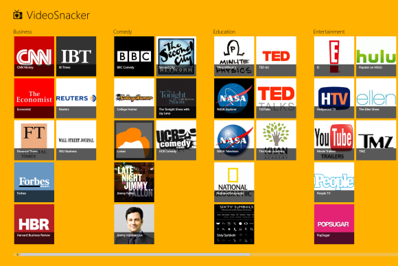Click the VideoSnacker TV logo icon
Image resolution: width=398 pixels, height=266 pixels.
coord(18,14)
